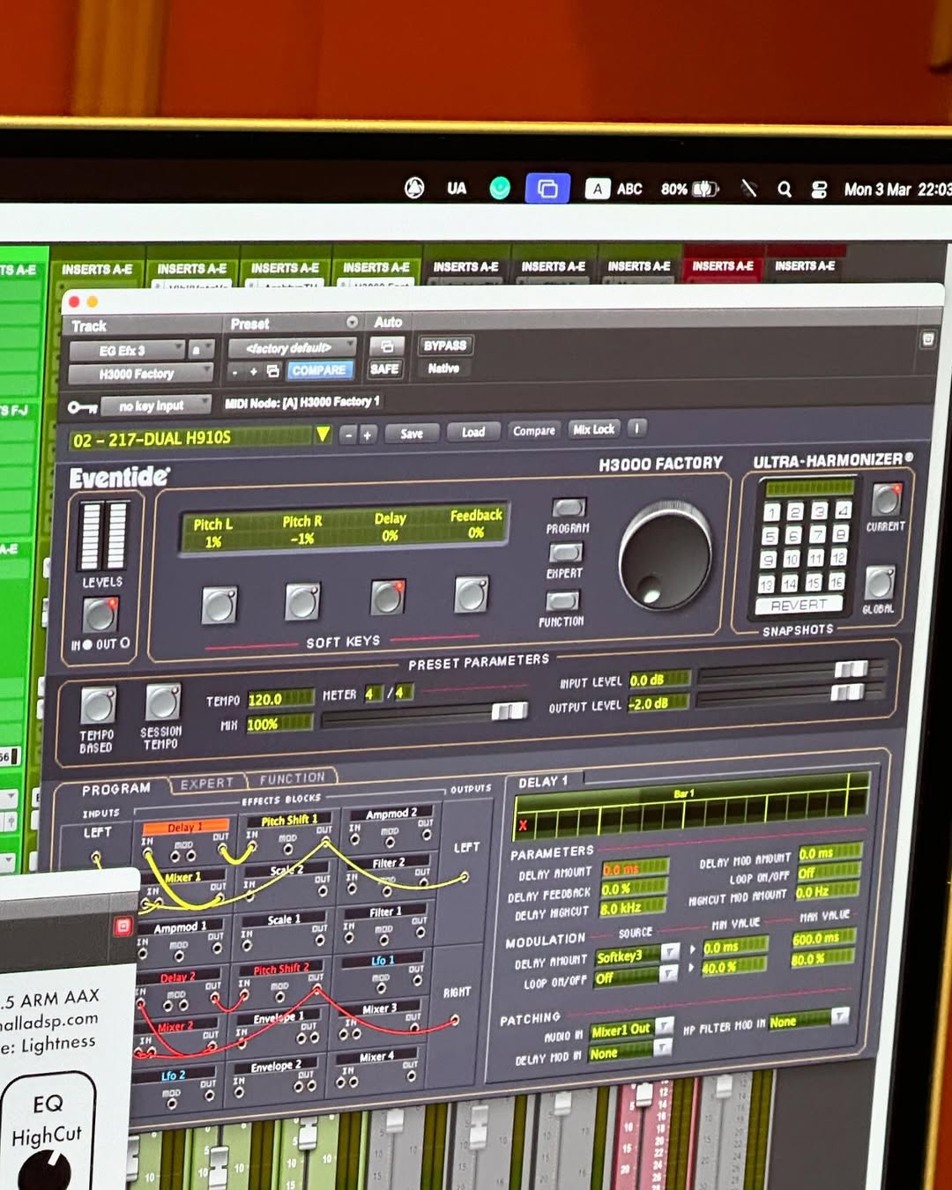952x1190 pixels.
Task: Switch to the PROGRAM tab above effects blocks
Action: pyautogui.click(x=115, y=790)
